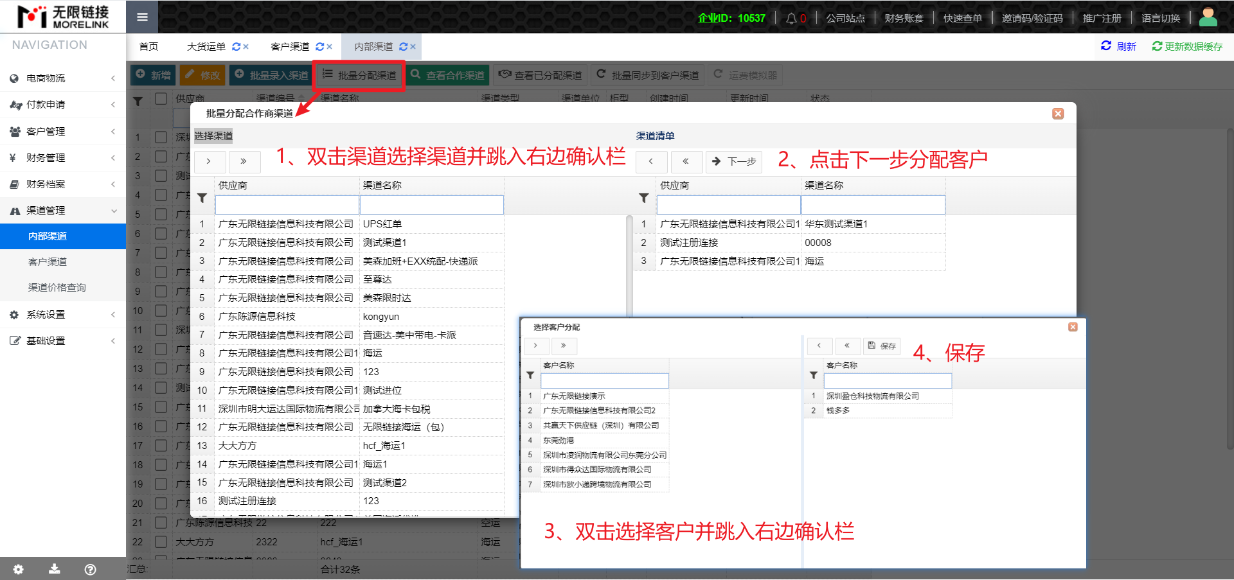
Task: Click the 渠道名称 filter input in 选择渠道
Action: (x=431, y=205)
